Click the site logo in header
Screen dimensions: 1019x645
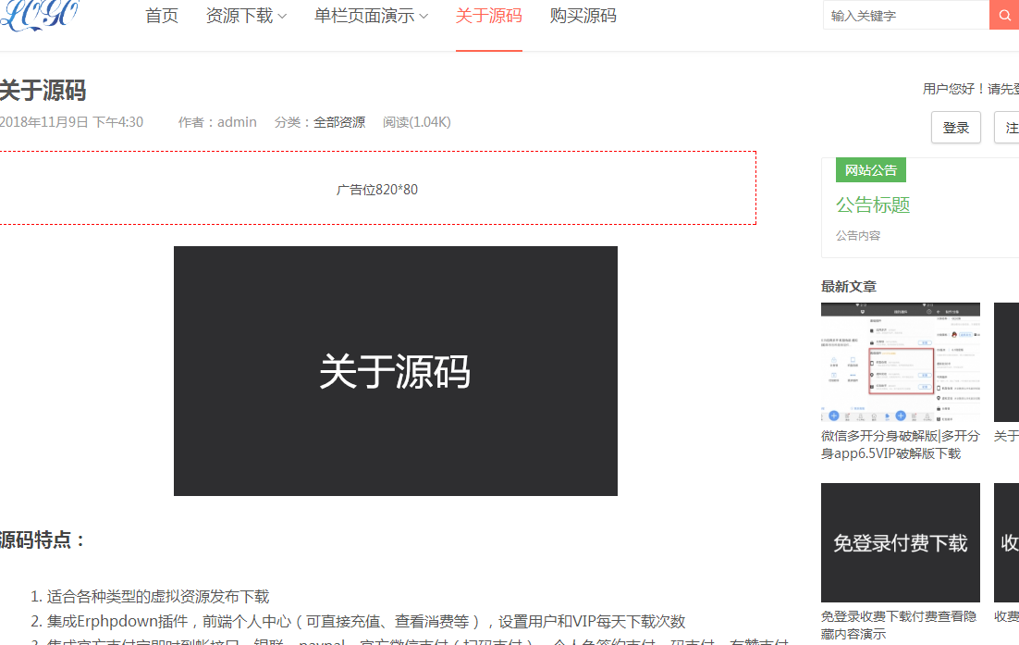point(39,16)
